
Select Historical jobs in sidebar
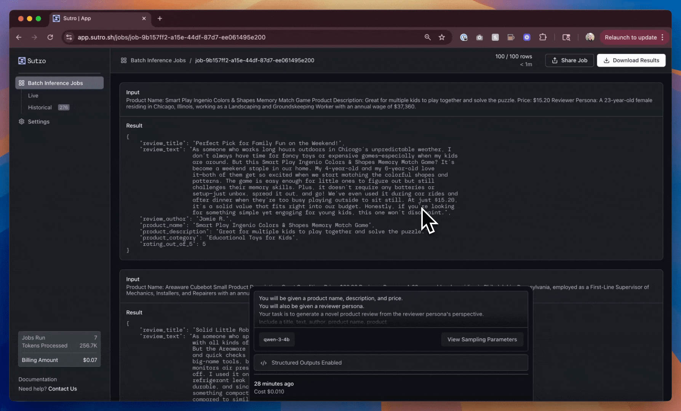(40, 107)
